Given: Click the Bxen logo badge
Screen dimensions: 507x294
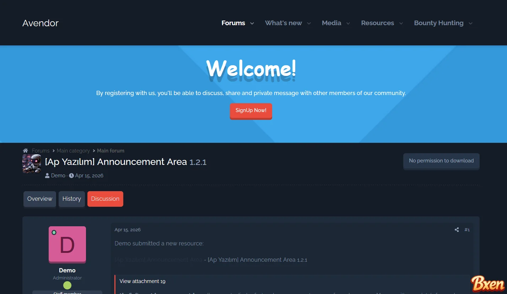Looking at the screenshot, I should pos(488,284).
